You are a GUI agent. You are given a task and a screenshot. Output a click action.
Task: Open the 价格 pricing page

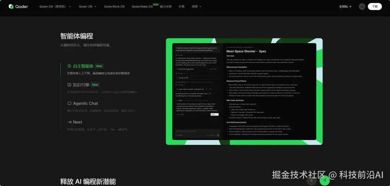[182, 6]
